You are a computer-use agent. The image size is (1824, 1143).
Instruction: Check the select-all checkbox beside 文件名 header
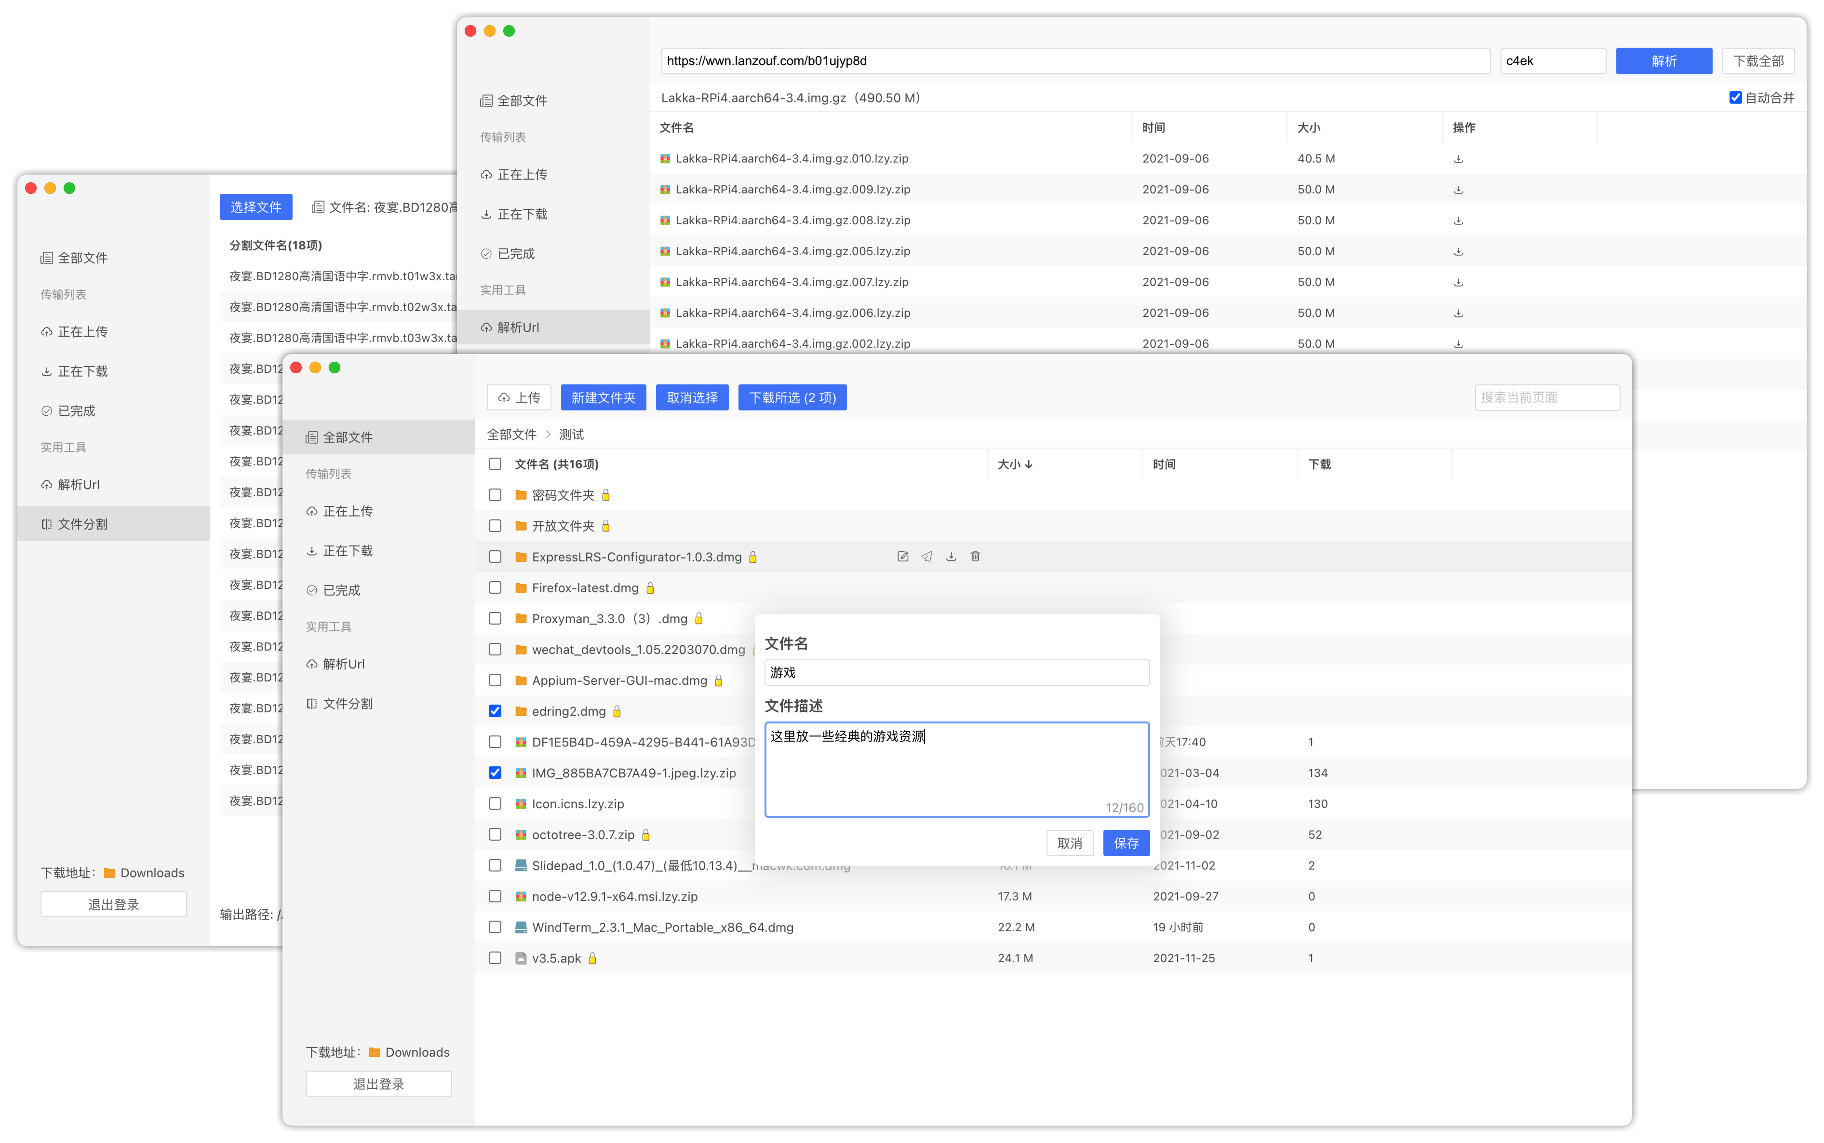pos(495,464)
